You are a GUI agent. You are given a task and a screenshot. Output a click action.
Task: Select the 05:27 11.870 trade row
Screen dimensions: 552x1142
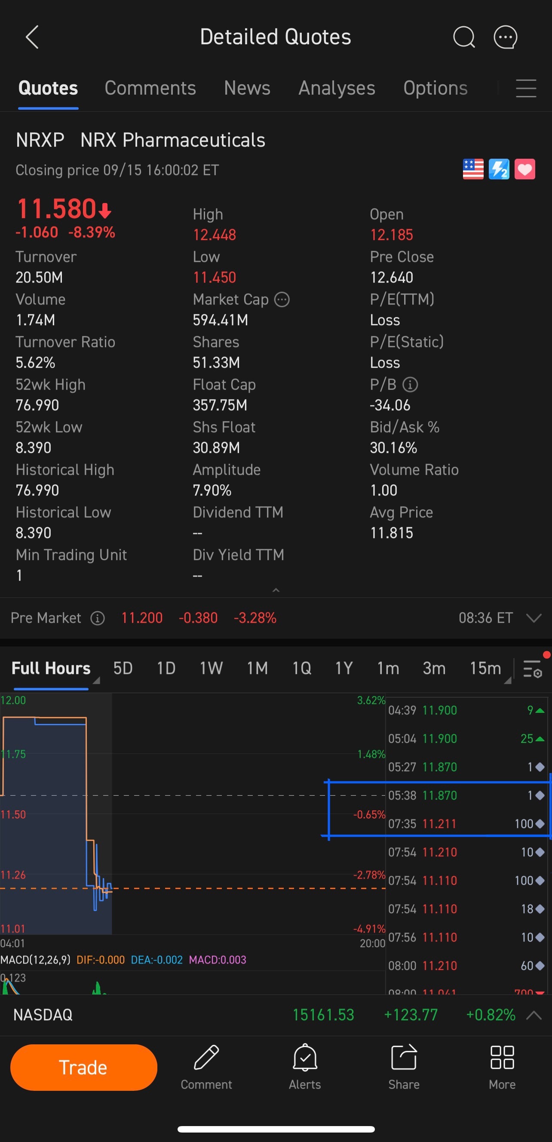[x=466, y=767]
